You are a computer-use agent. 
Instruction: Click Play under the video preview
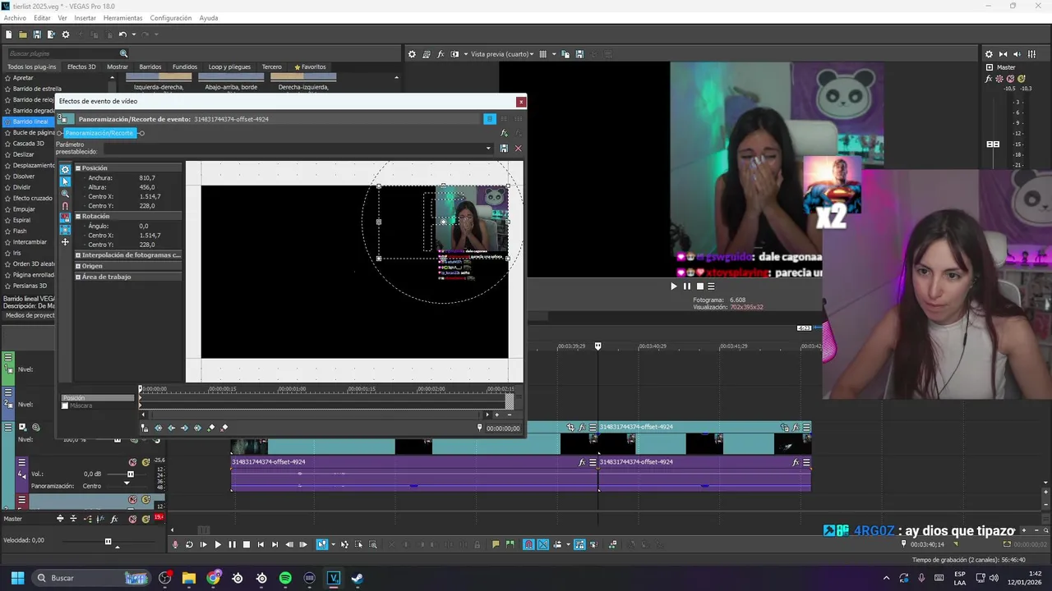pyautogui.click(x=673, y=286)
